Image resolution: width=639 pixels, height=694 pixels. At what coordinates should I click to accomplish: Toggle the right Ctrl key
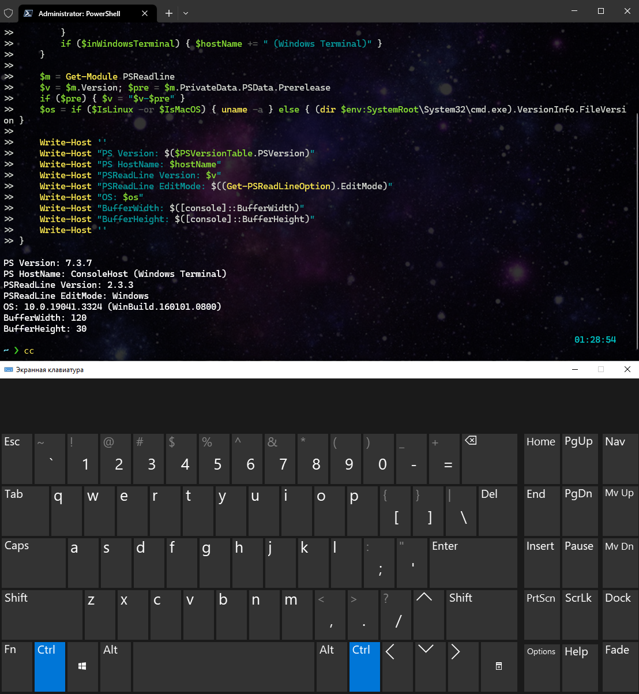tap(364, 666)
